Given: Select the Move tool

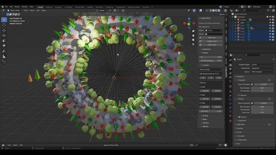Looking at the screenshot, I should pyautogui.click(x=4, y=30).
